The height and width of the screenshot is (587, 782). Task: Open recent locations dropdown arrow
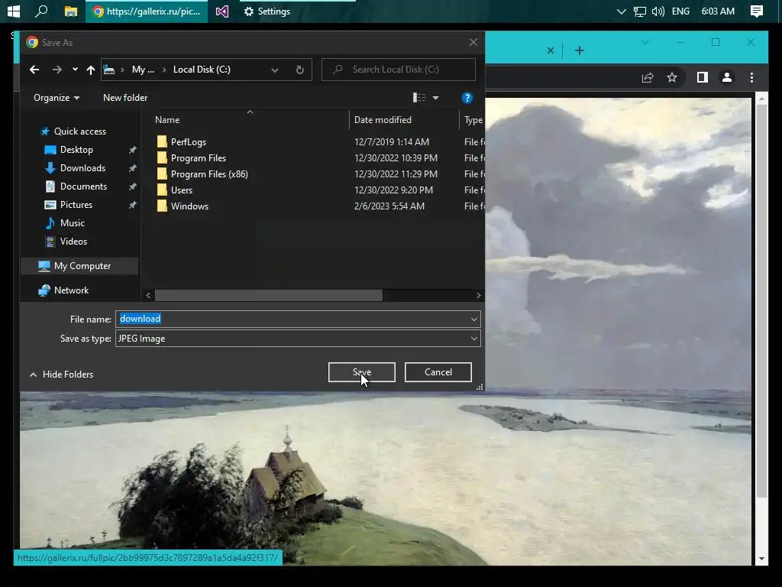[x=75, y=70]
